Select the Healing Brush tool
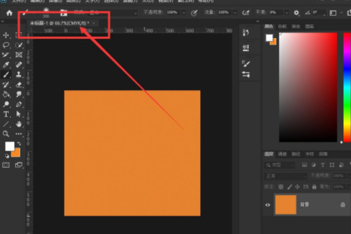 (x=19, y=65)
